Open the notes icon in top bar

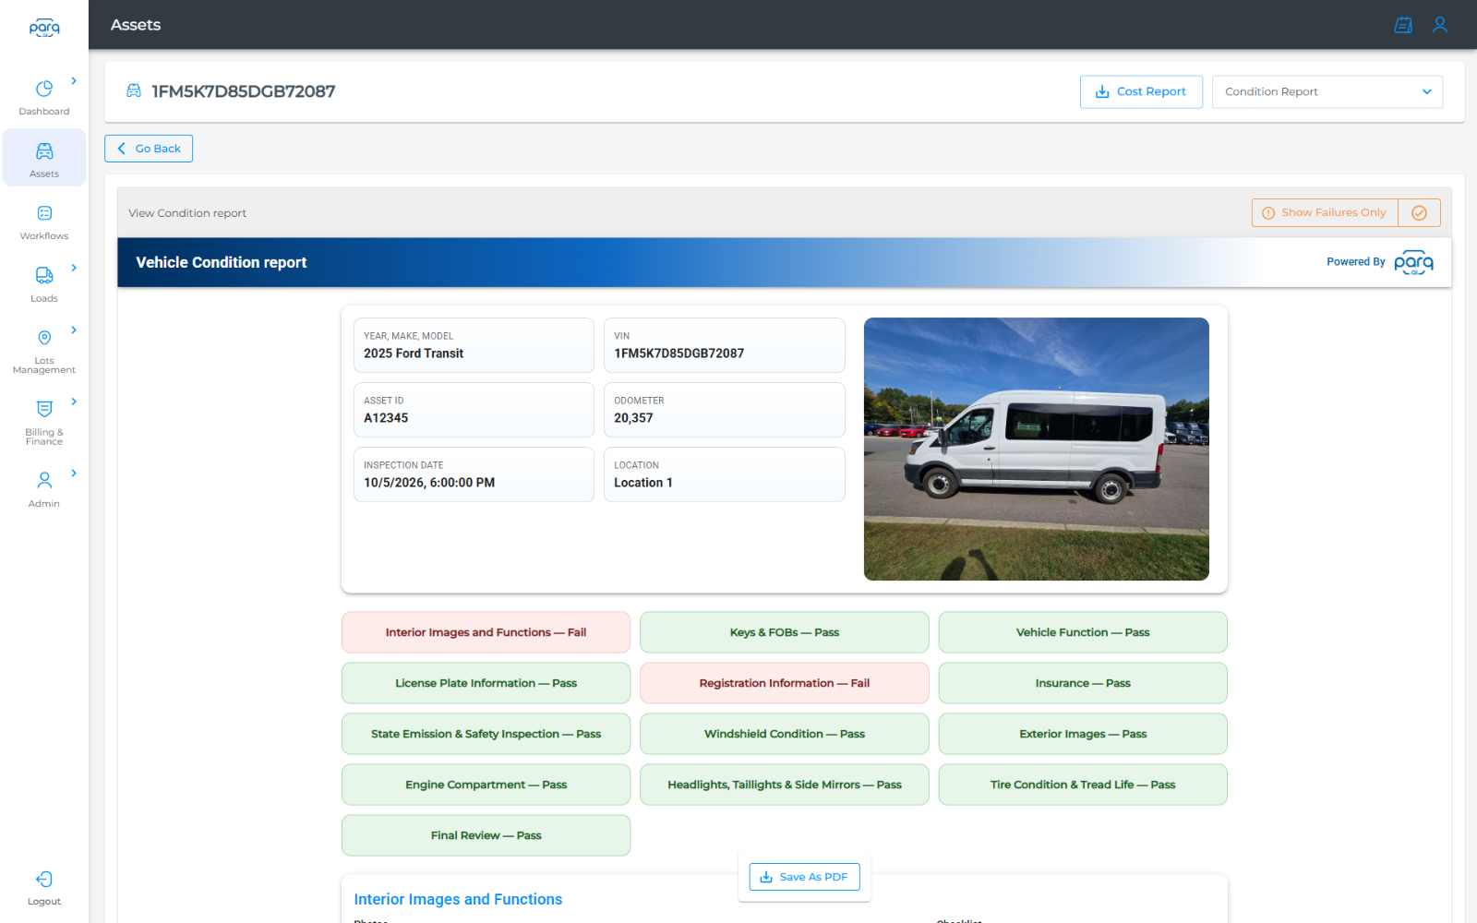pos(1403,25)
